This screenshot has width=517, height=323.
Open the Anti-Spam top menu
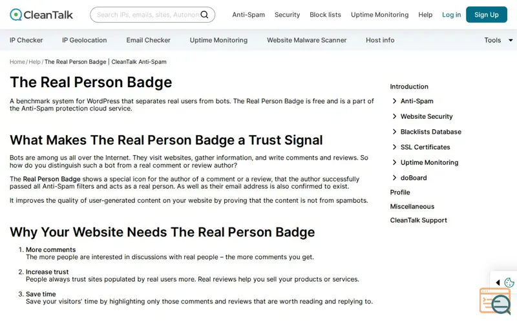pos(248,15)
